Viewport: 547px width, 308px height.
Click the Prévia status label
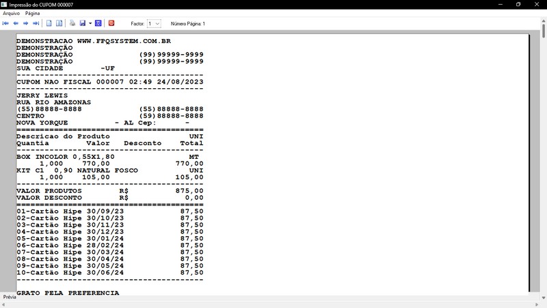pyautogui.click(x=10, y=297)
